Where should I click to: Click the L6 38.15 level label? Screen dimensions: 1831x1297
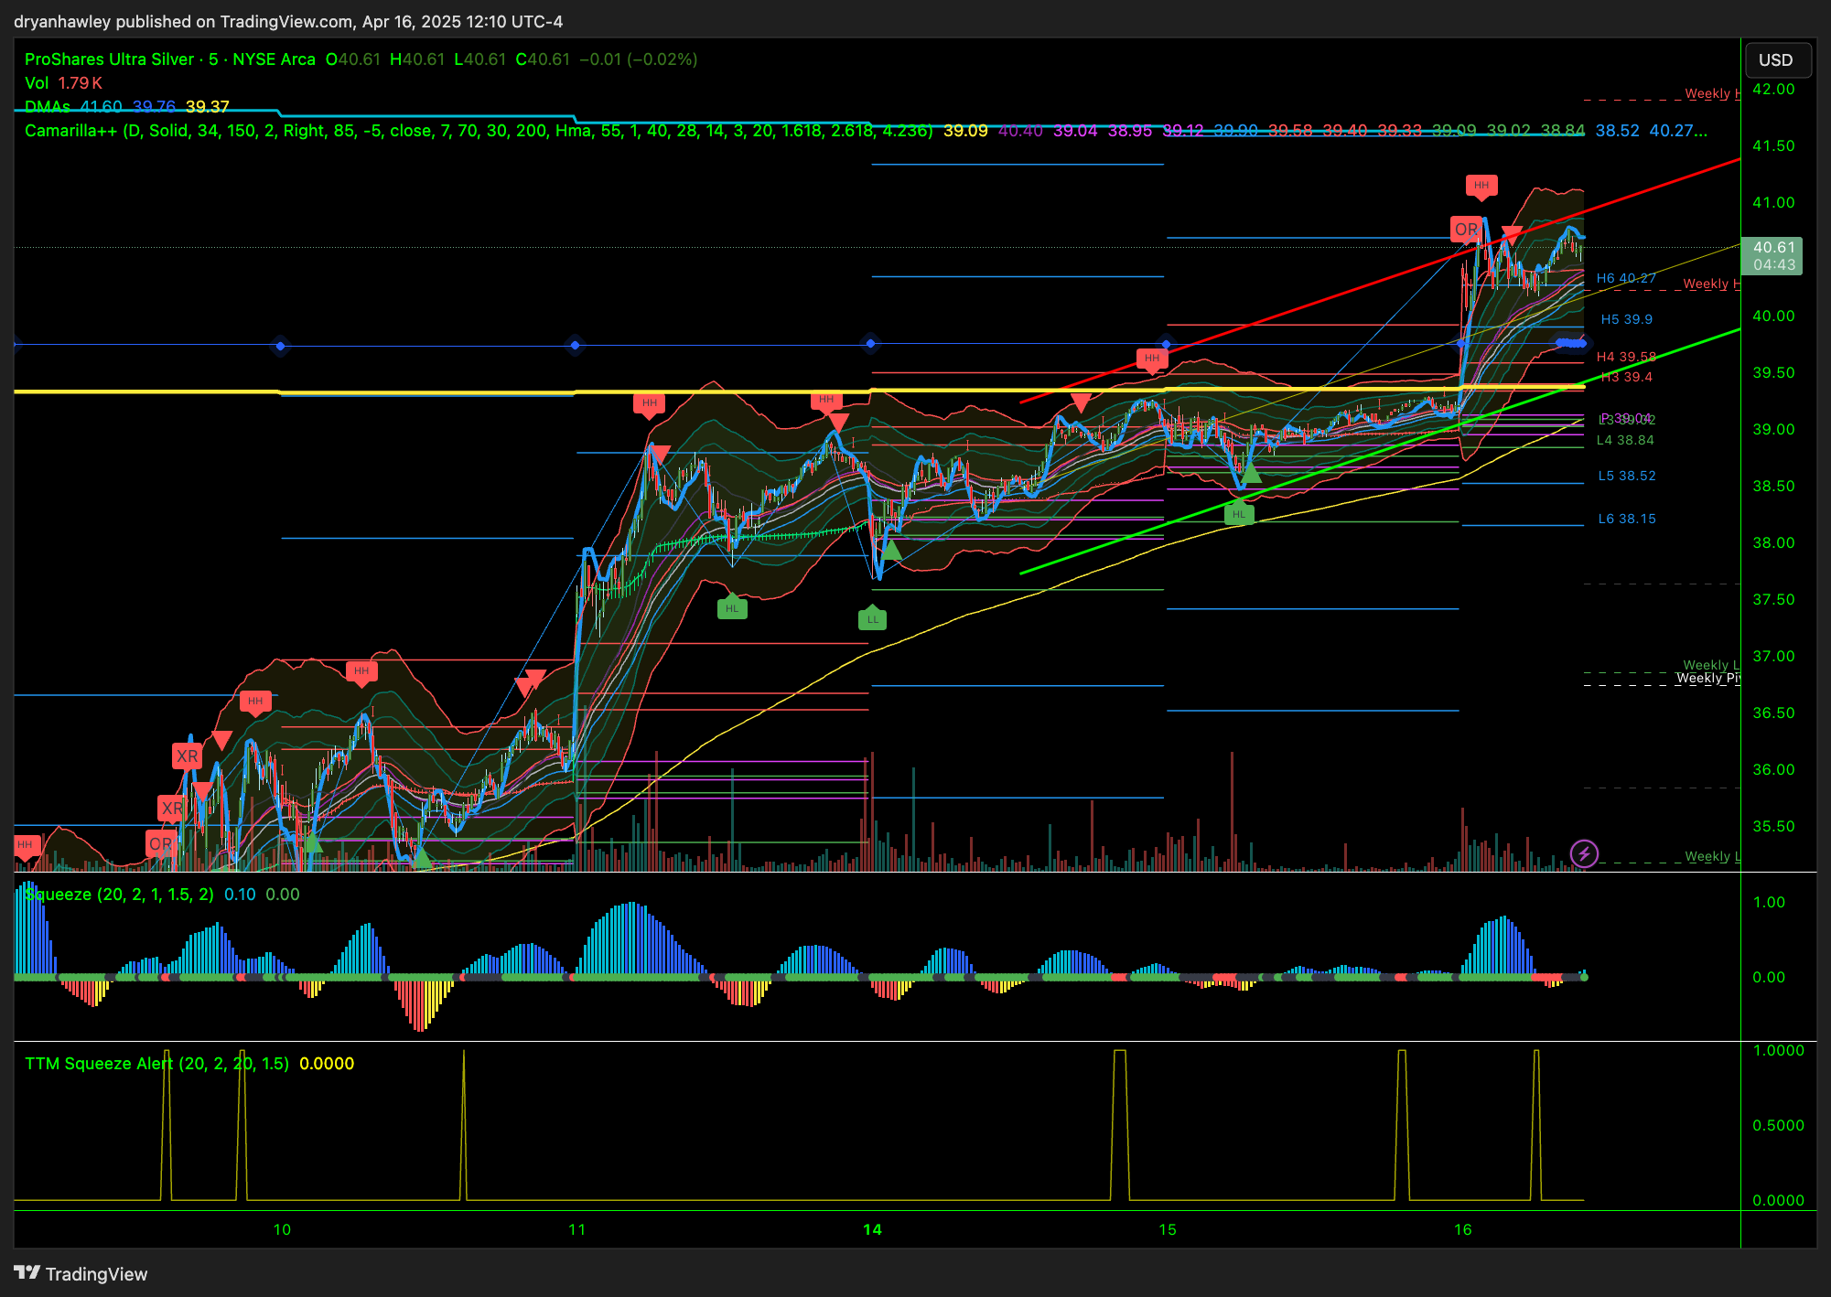(1626, 519)
